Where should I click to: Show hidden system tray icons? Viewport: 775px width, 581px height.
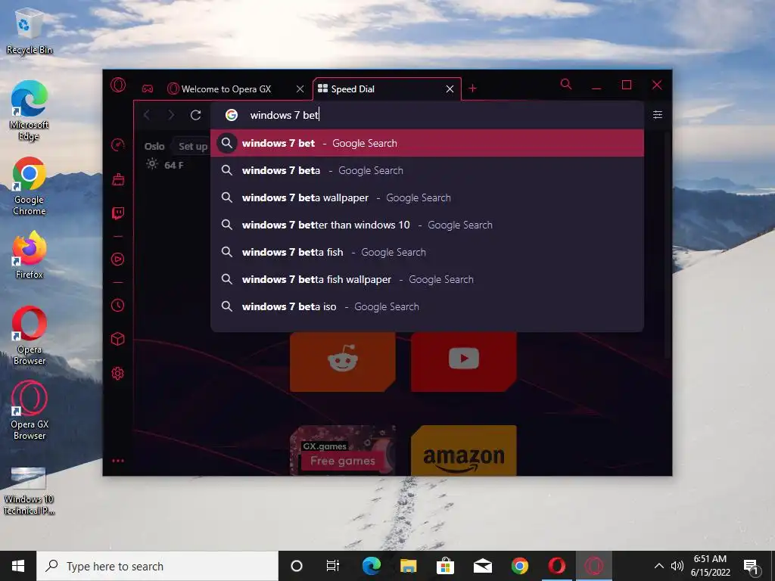(659, 566)
